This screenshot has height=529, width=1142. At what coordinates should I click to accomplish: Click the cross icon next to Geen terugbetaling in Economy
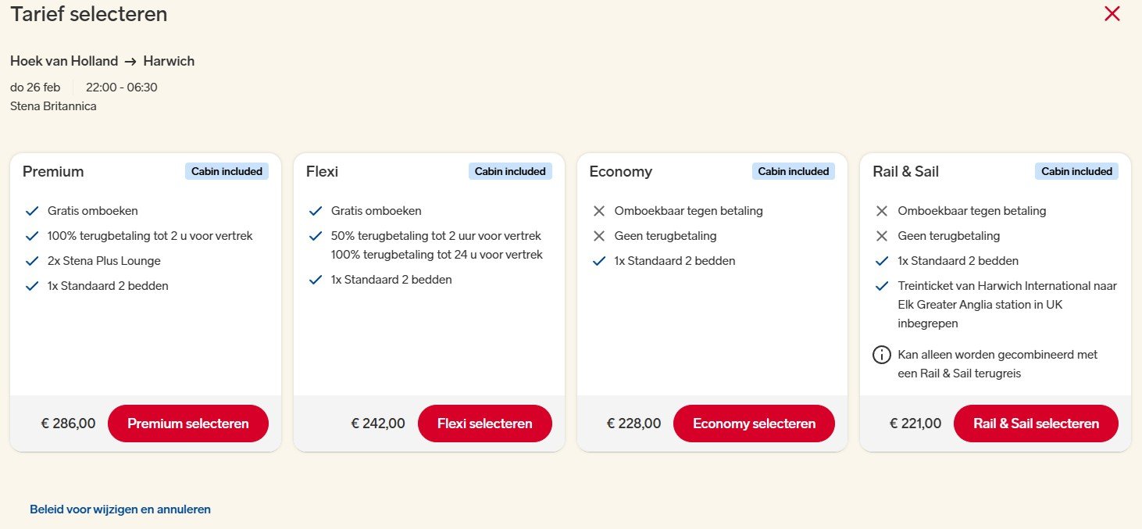click(x=599, y=235)
